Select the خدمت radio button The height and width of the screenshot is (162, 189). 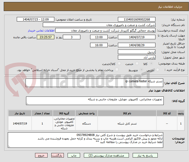137,63
